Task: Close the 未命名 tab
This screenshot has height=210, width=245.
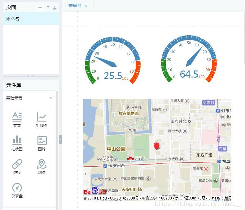Action: click(x=86, y=6)
